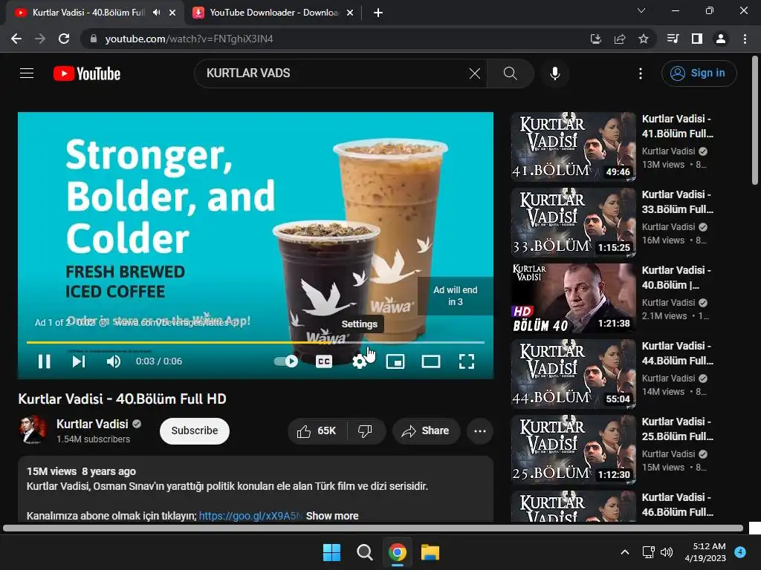View site info via lock icon
761x570 pixels.
(x=94, y=39)
